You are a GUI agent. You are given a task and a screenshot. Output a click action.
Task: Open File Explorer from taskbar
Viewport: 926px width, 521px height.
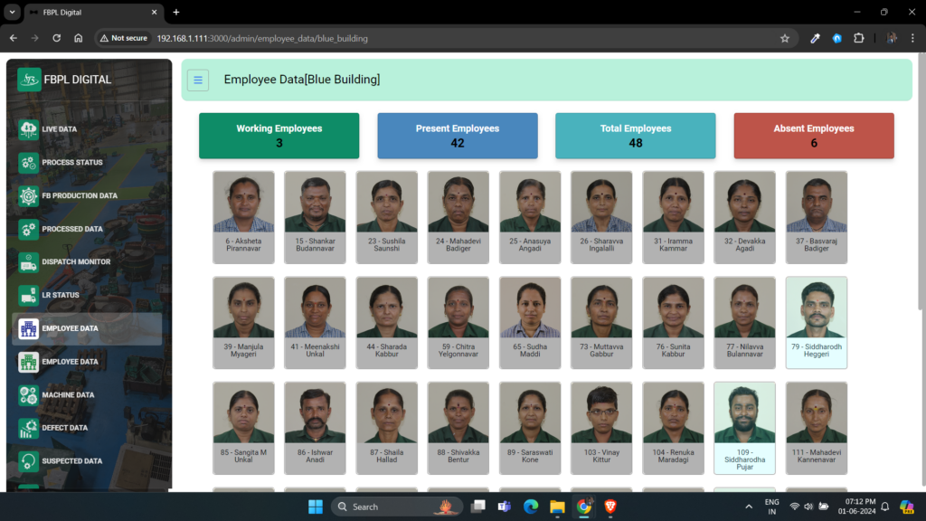[x=557, y=507]
